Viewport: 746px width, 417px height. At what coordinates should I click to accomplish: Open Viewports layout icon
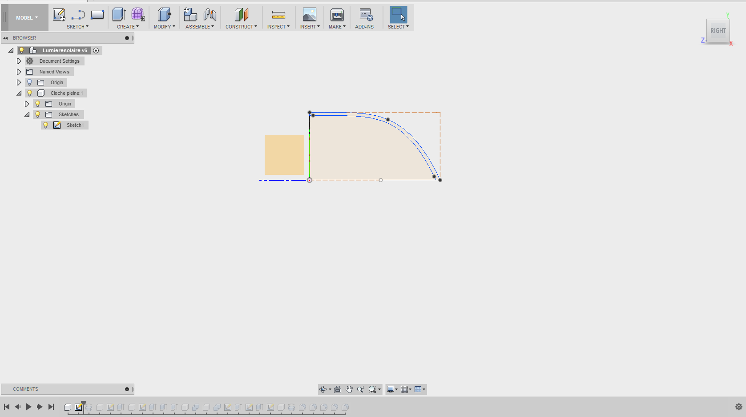coord(418,389)
